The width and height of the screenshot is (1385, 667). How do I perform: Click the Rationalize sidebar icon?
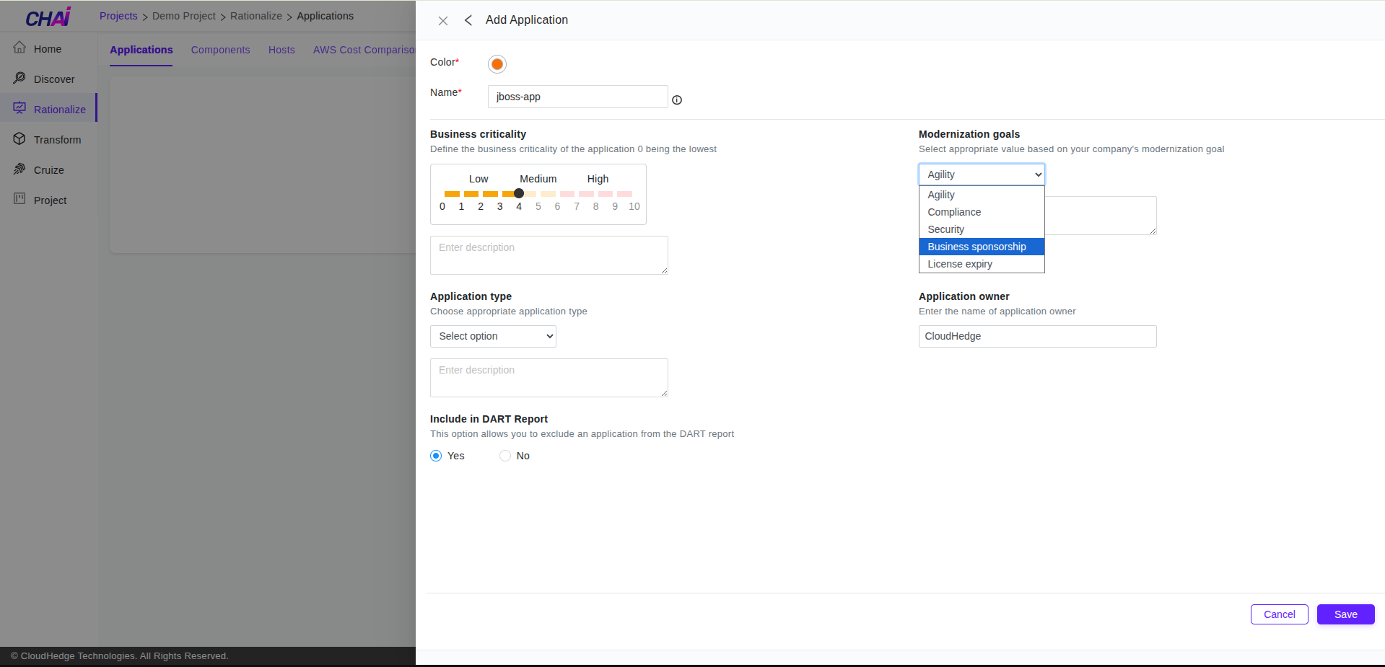point(19,108)
